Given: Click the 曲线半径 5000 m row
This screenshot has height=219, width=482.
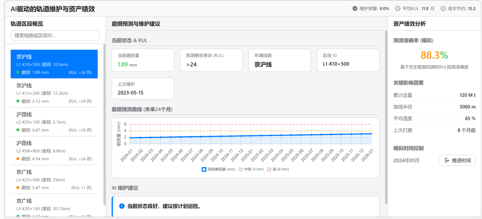Looking at the screenshot, I should 434,107.
